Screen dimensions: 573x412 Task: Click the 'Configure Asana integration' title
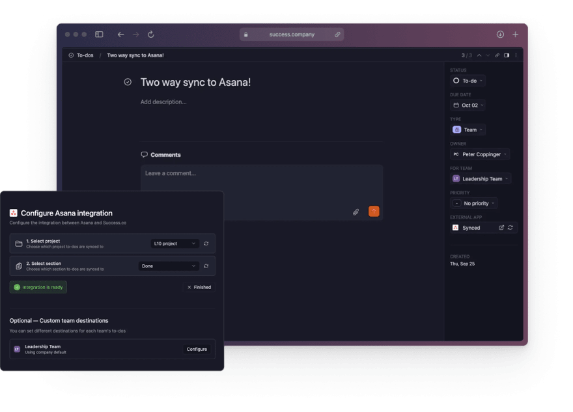66,213
